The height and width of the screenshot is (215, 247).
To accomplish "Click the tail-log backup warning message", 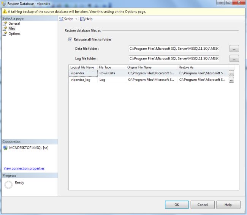I will (x=77, y=12).
